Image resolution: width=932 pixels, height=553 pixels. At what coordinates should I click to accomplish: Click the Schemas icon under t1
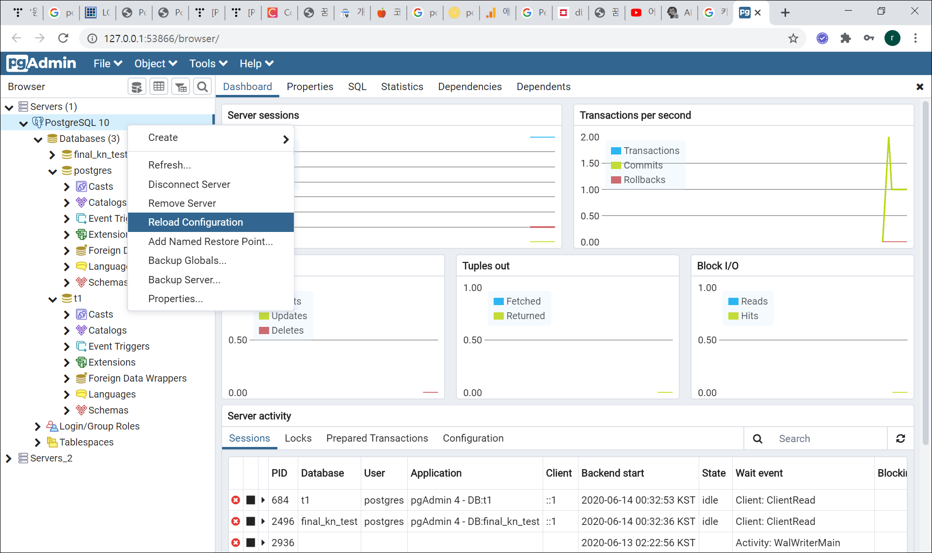[x=81, y=410]
